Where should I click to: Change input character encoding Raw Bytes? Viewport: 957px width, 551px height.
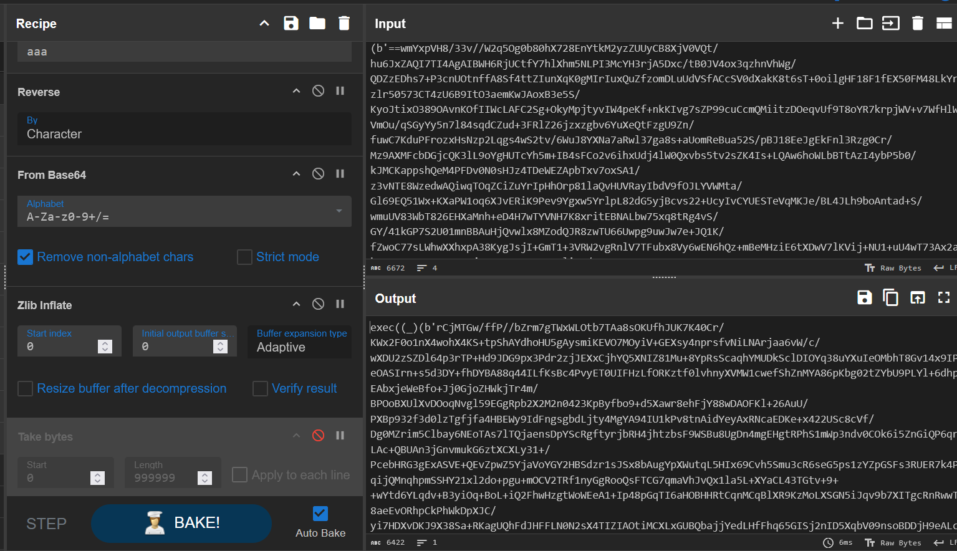coord(893,268)
